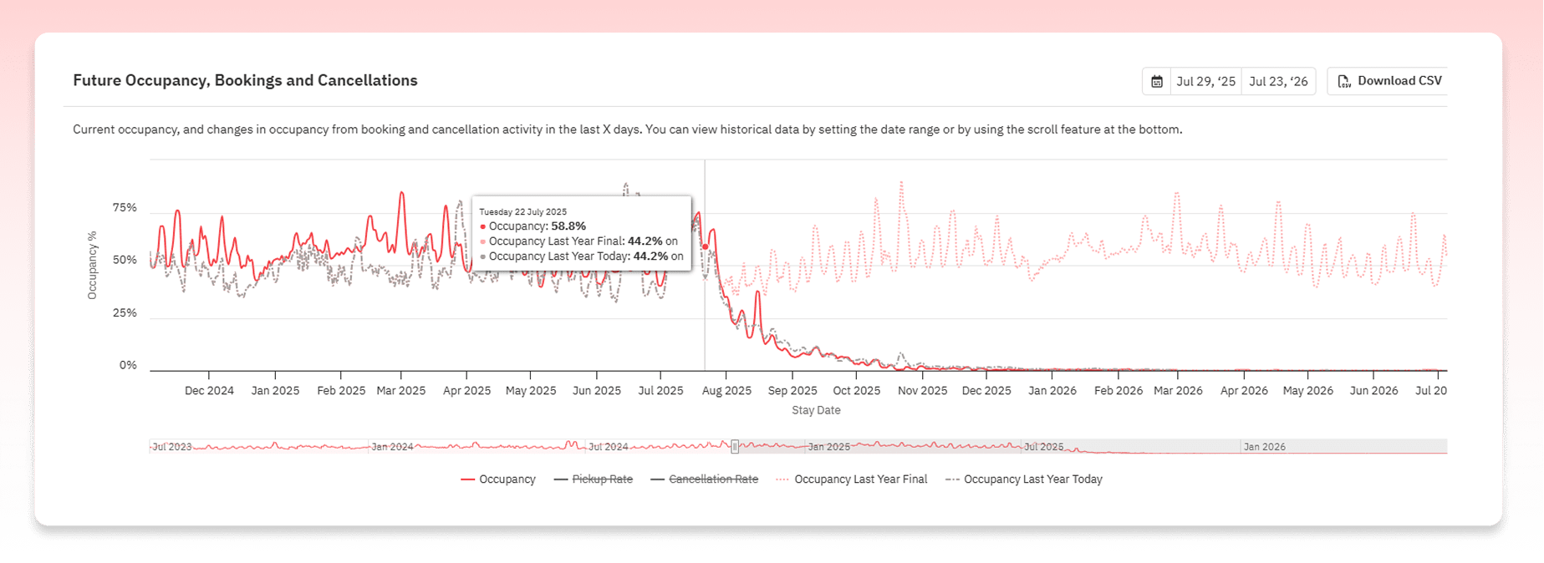Click the CSV file icon beside Download
The image size is (1544, 563).
pyautogui.click(x=1344, y=81)
